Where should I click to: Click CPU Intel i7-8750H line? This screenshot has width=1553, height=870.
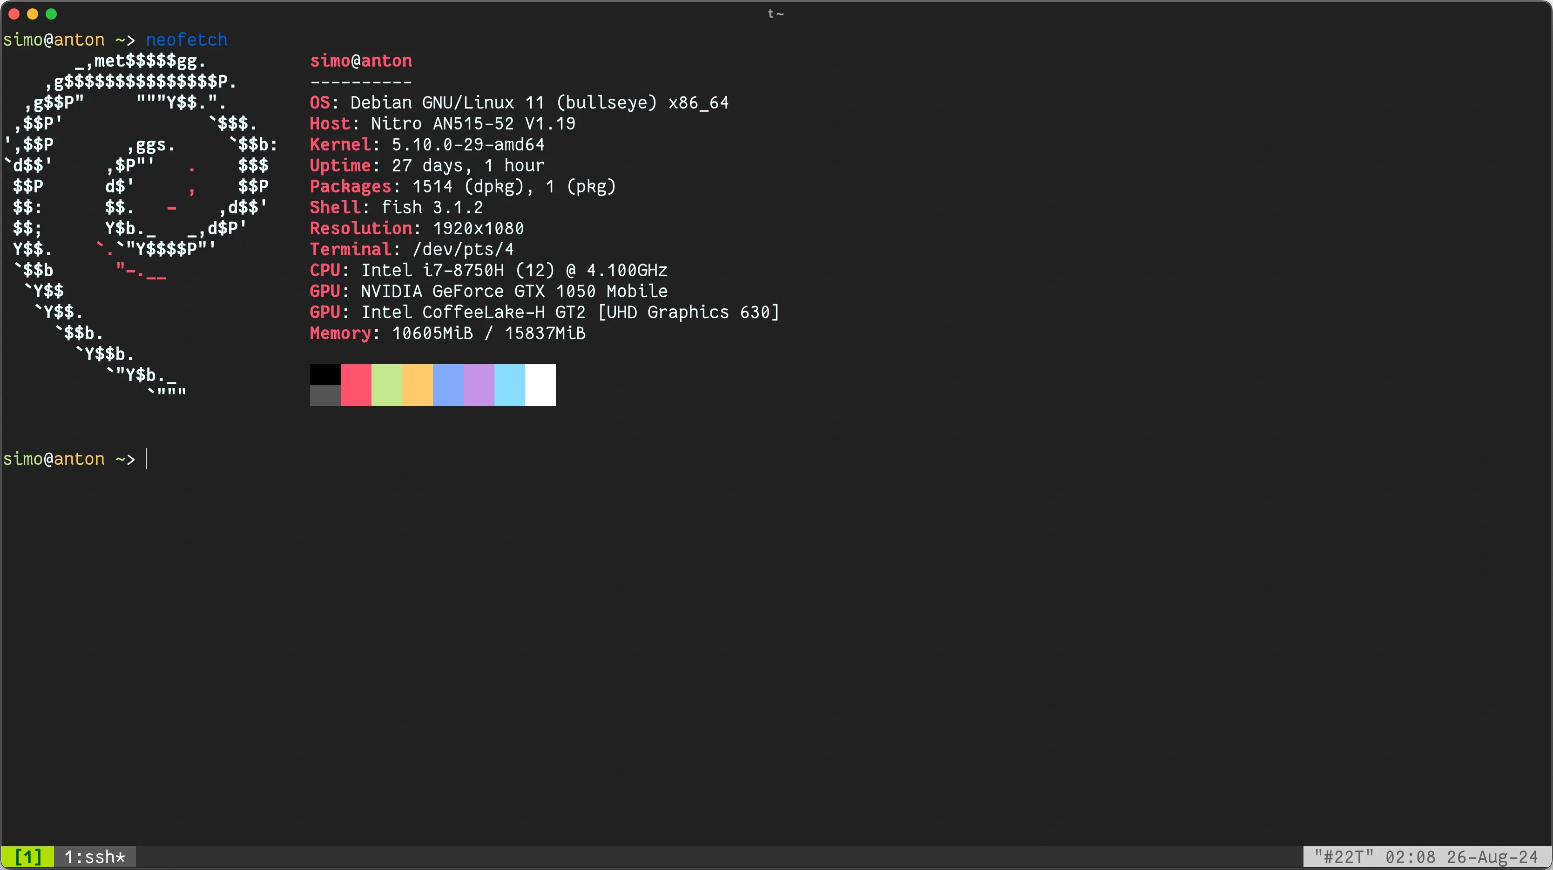pyautogui.click(x=488, y=270)
